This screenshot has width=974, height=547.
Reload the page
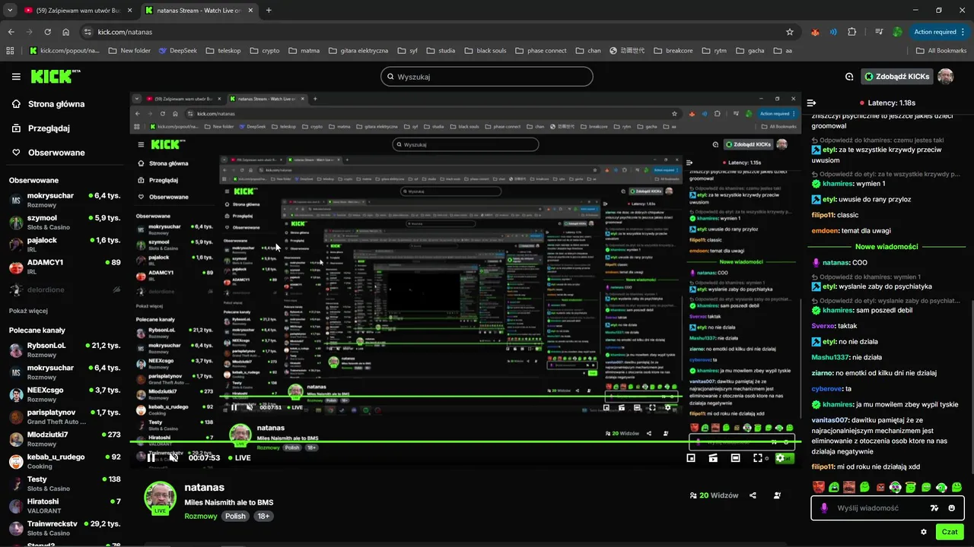(47, 32)
